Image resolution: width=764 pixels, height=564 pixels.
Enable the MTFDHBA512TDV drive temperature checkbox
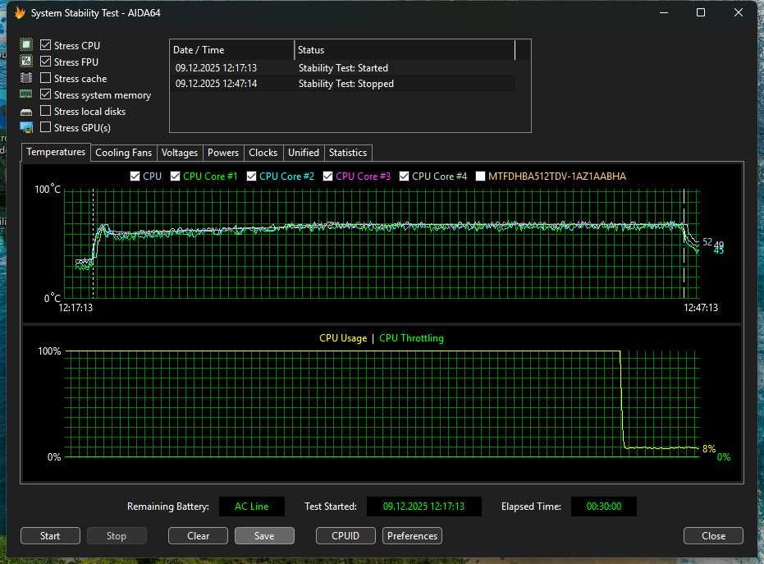tap(481, 176)
